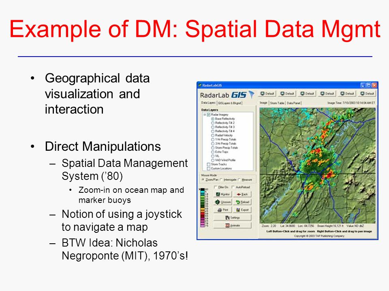Open the GISLayers & Bkgnd tab
Screen dimensions: 389x291
(229, 103)
